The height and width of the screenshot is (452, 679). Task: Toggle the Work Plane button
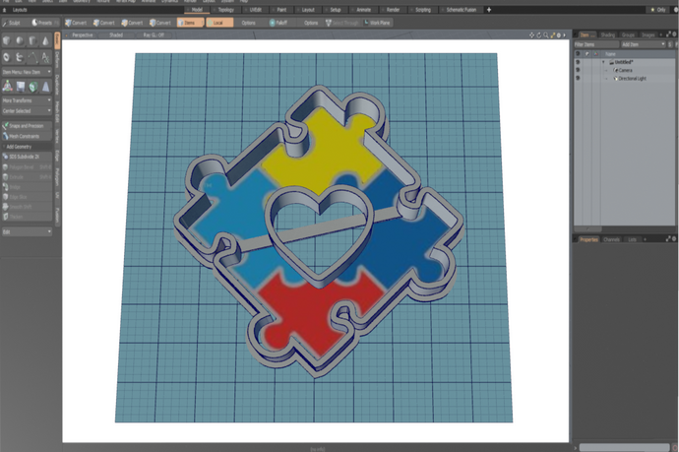377,23
